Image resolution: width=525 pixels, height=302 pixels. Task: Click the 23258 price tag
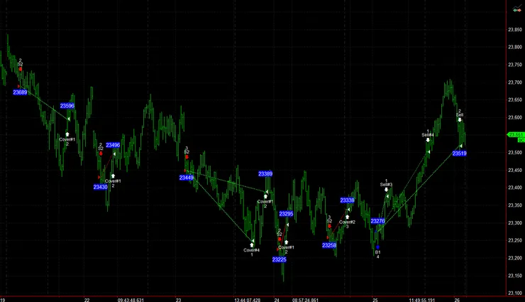coord(329,245)
